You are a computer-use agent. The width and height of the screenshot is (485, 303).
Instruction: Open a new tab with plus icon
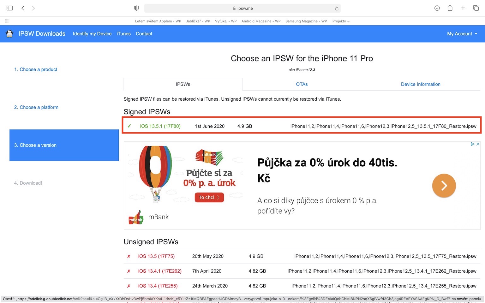pos(463,8)
